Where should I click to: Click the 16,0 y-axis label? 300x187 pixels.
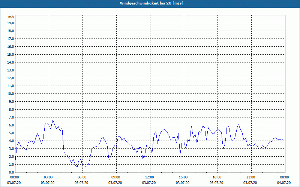[x=10, y=46]
